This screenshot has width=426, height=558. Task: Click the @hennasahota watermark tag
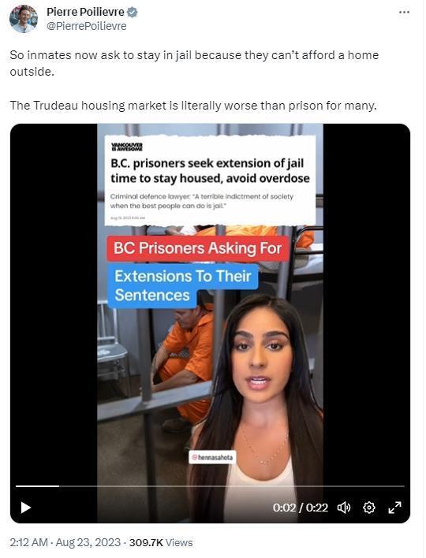pos(212,457)
